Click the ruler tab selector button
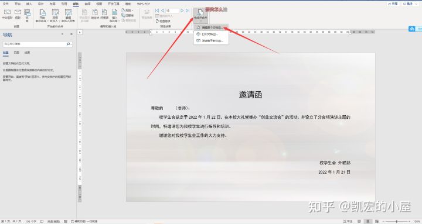This screenshot has height=224, width=422. click(x=80, y=32)
